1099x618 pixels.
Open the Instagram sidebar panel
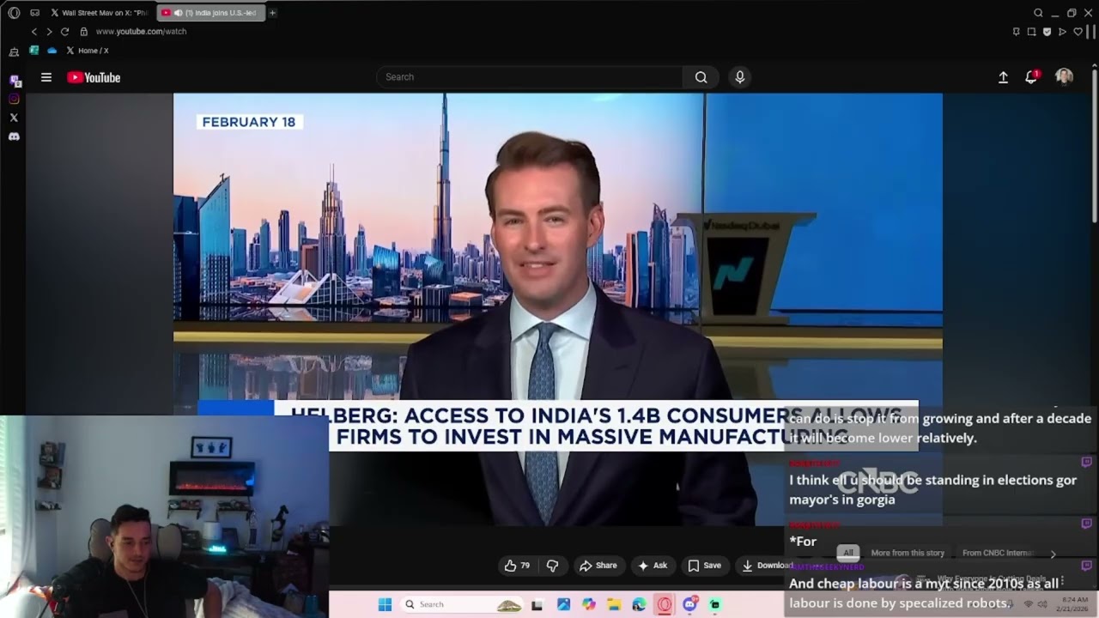(x=14, y=99)
